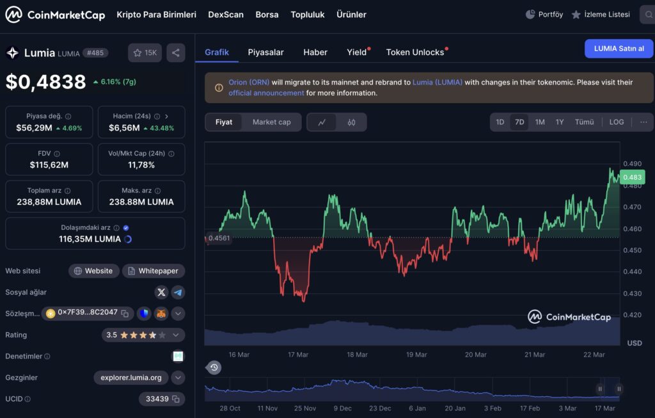Open the Ürünler menu
The image size is (655, 418).
coord(351,15)
